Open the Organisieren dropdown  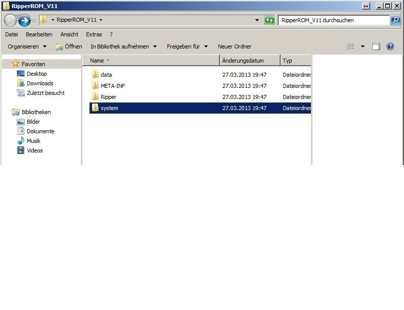(27, 46)
